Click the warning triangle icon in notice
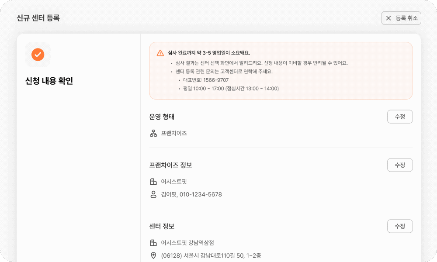The width and height of the screenshot is (437, 262). pyautogui.click(x=160, y=53)
